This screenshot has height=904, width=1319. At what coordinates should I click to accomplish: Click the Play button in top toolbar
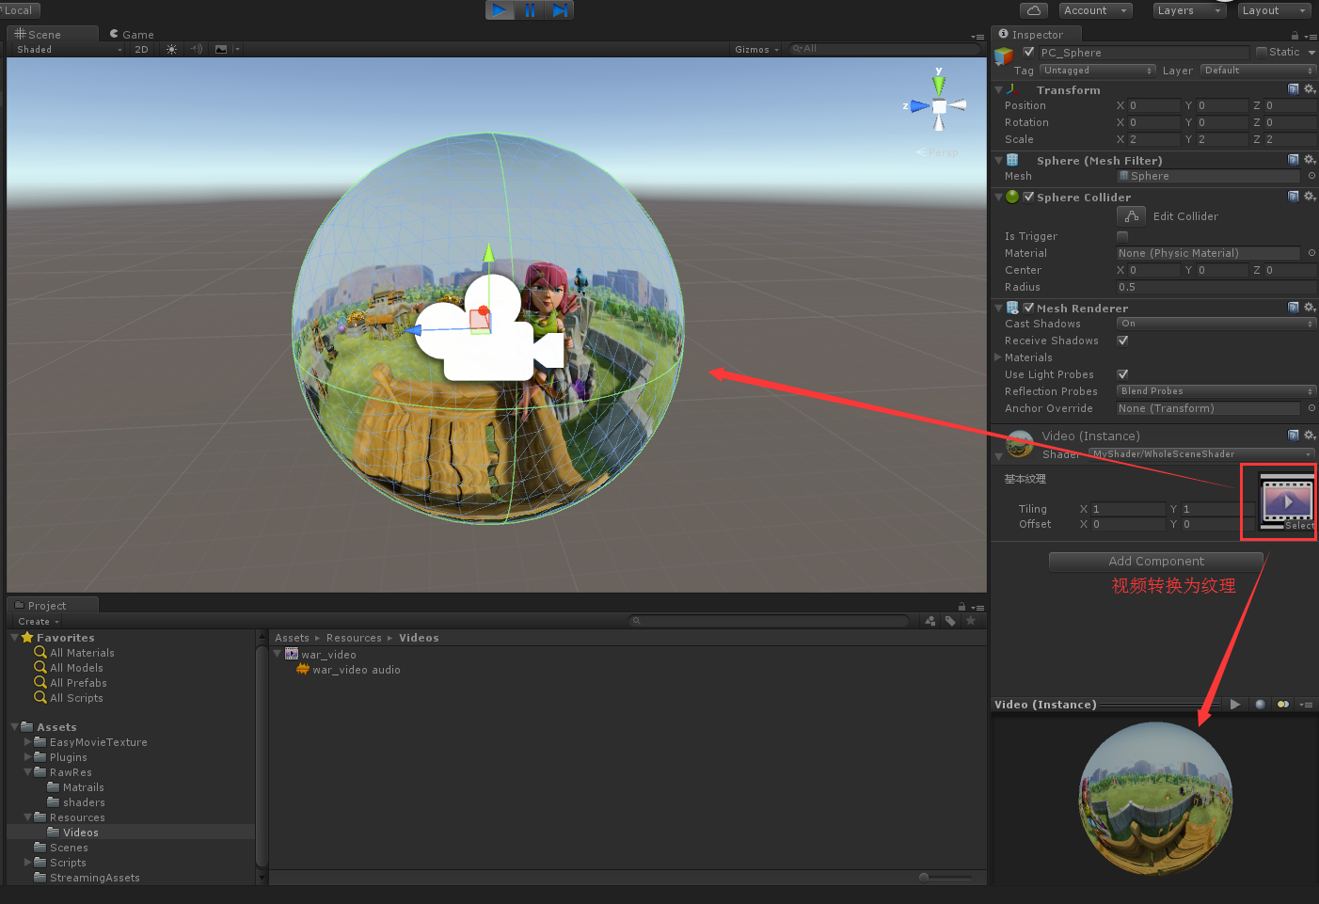500,10
